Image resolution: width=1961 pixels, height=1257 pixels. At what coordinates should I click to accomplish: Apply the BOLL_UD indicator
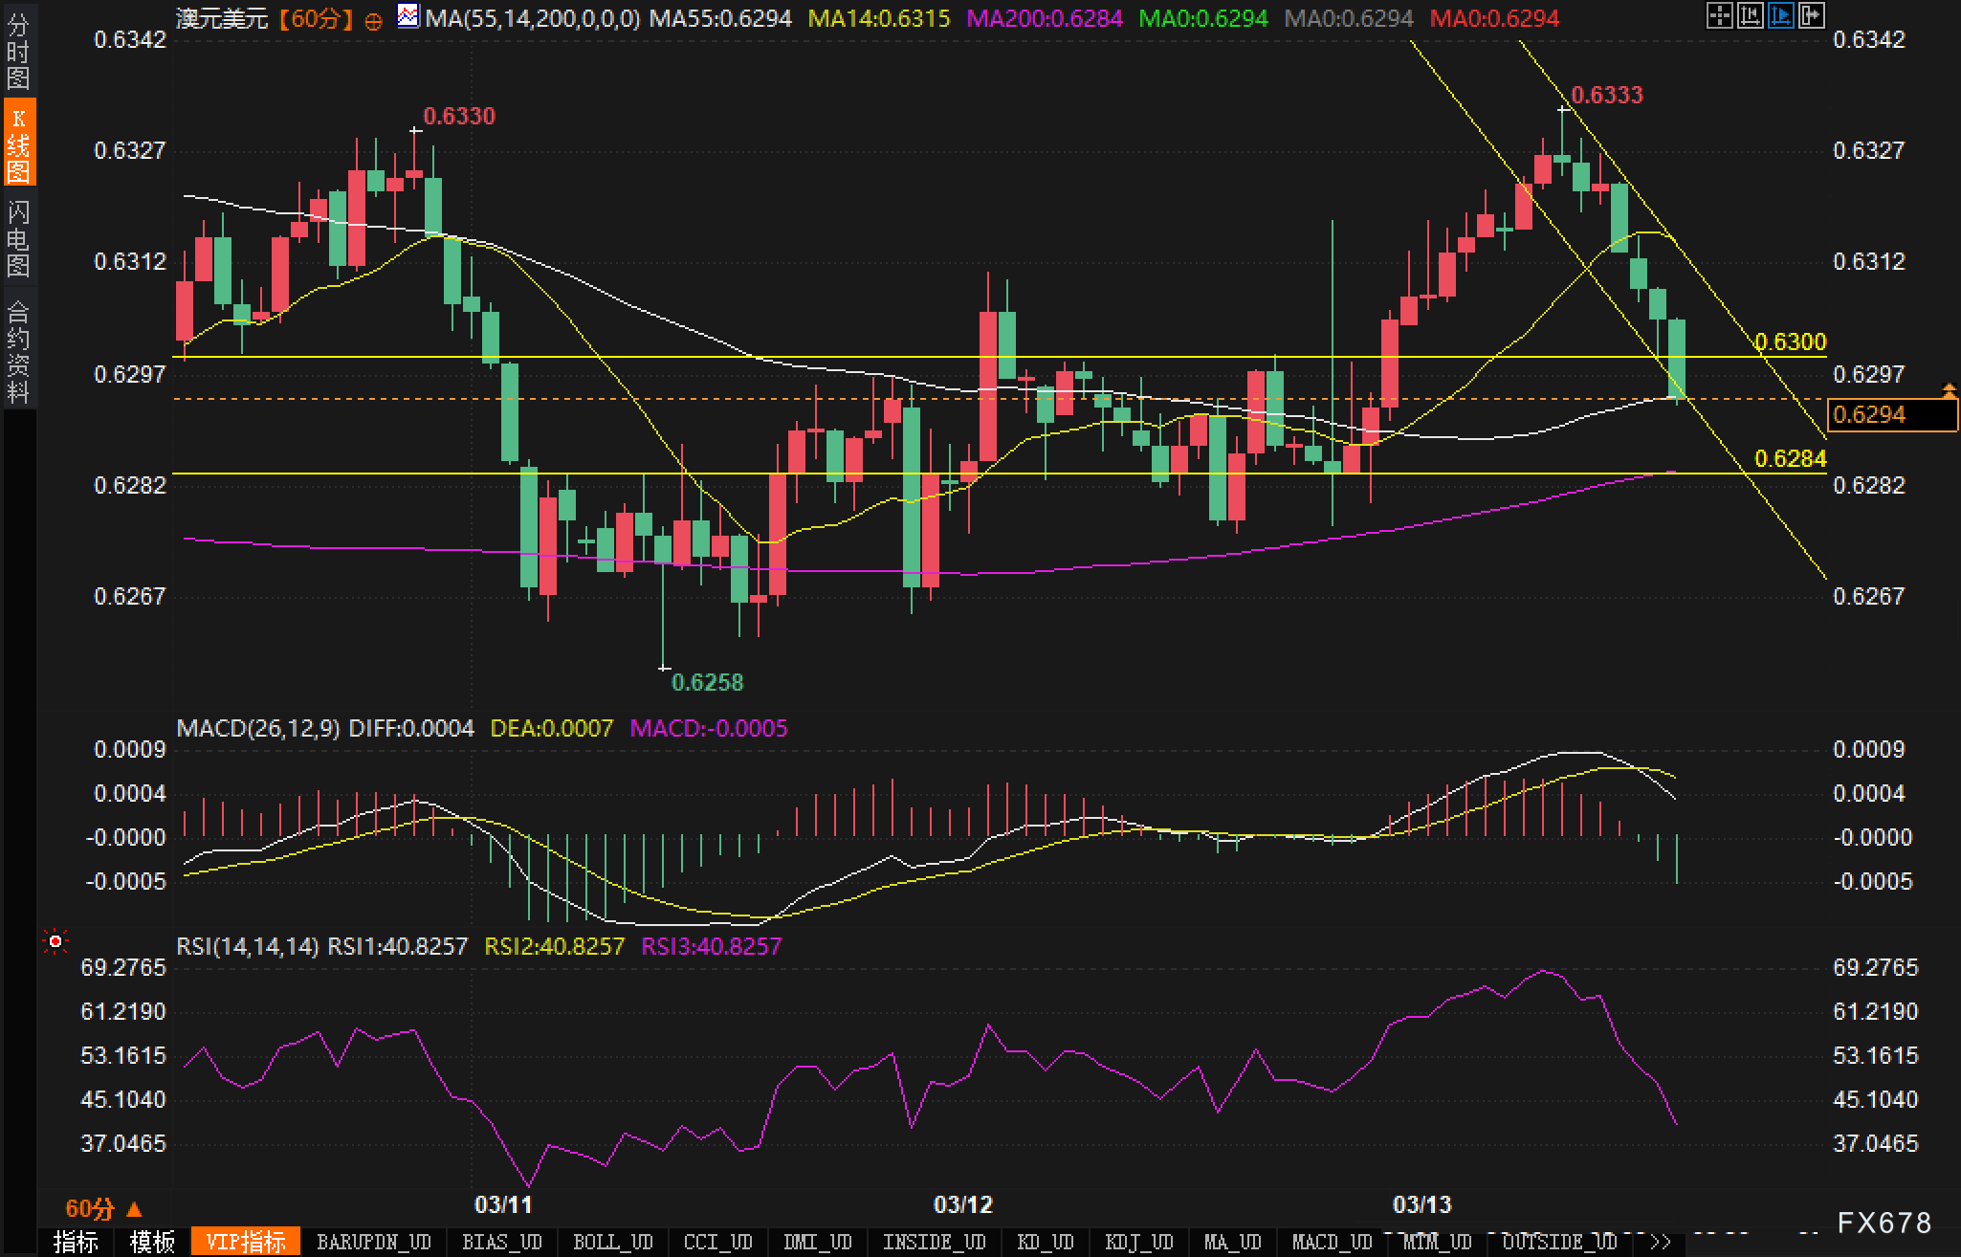click(612, 1242)
